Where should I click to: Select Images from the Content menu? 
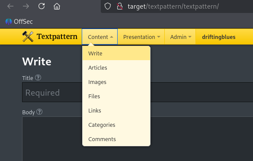tap(116, 82)
